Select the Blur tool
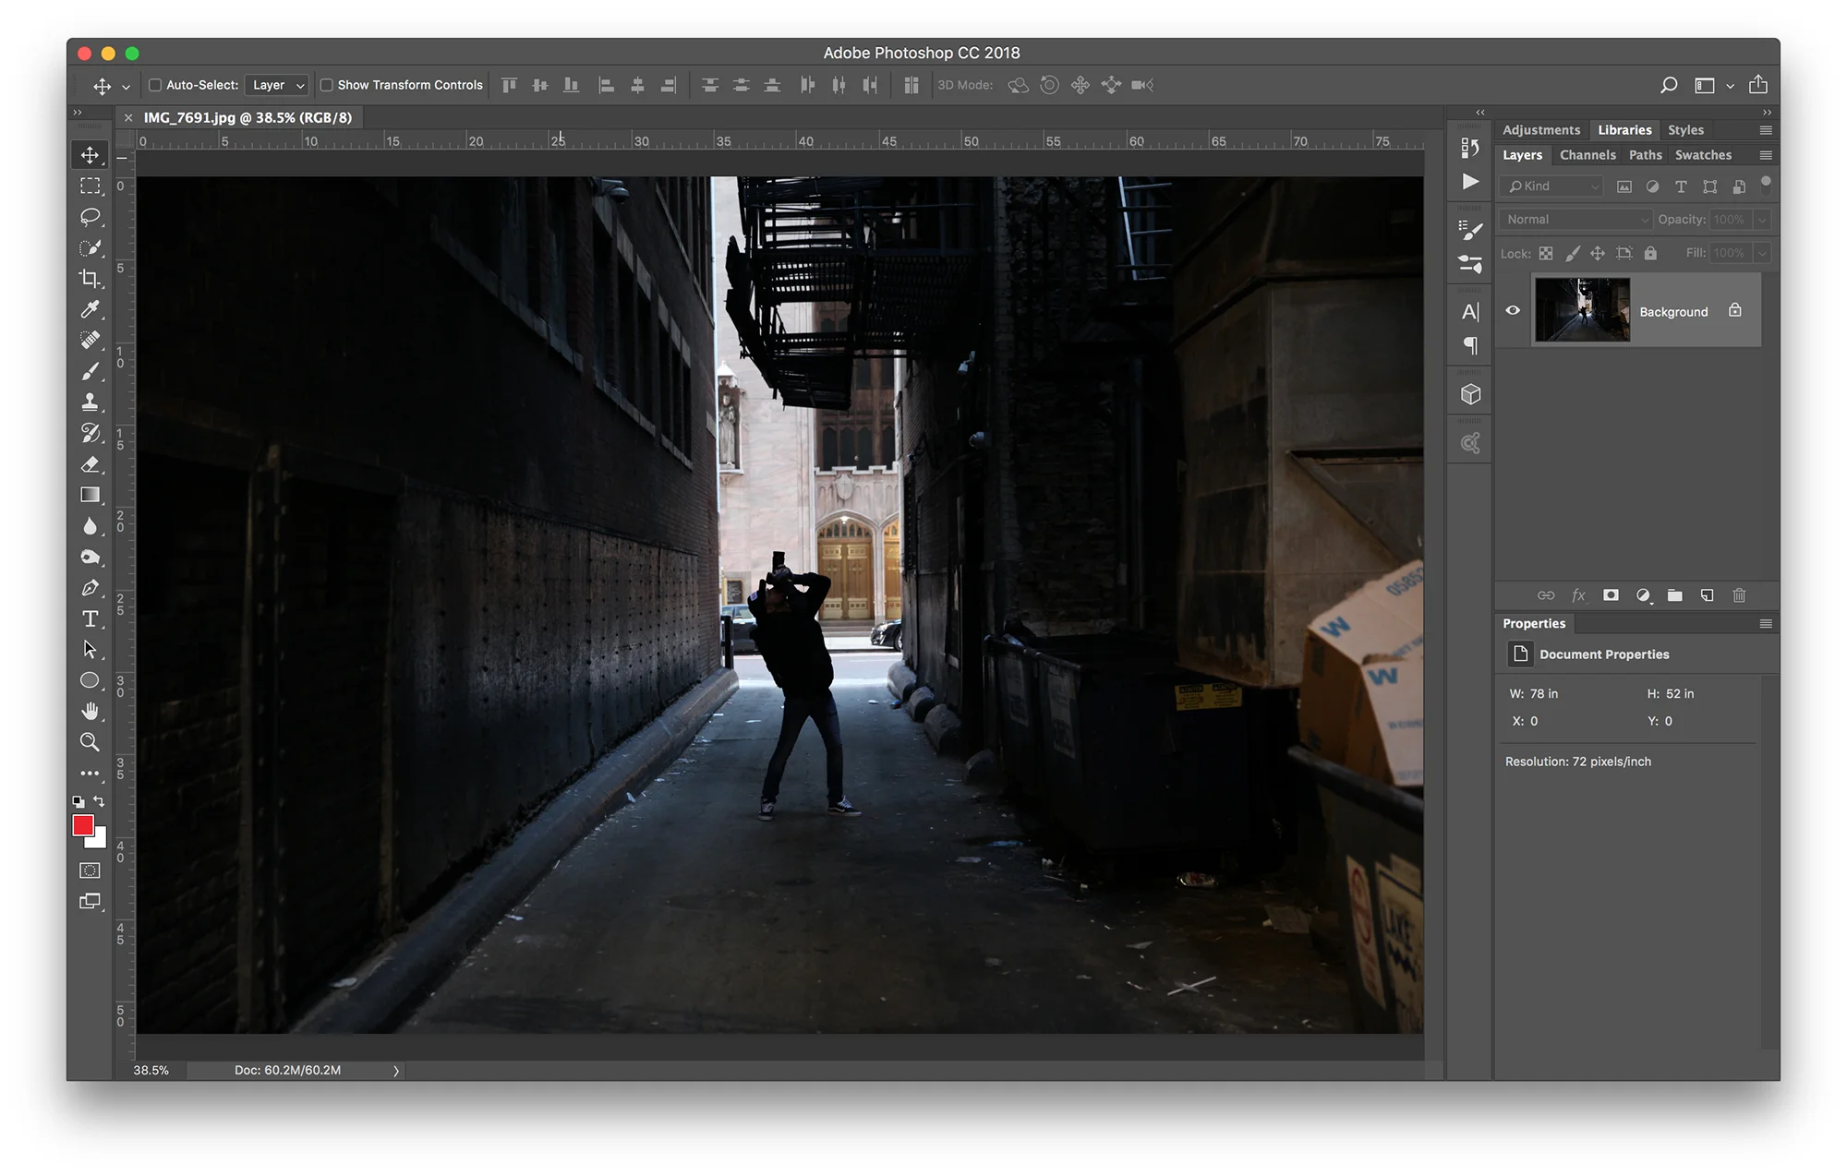 click(90, 525)
